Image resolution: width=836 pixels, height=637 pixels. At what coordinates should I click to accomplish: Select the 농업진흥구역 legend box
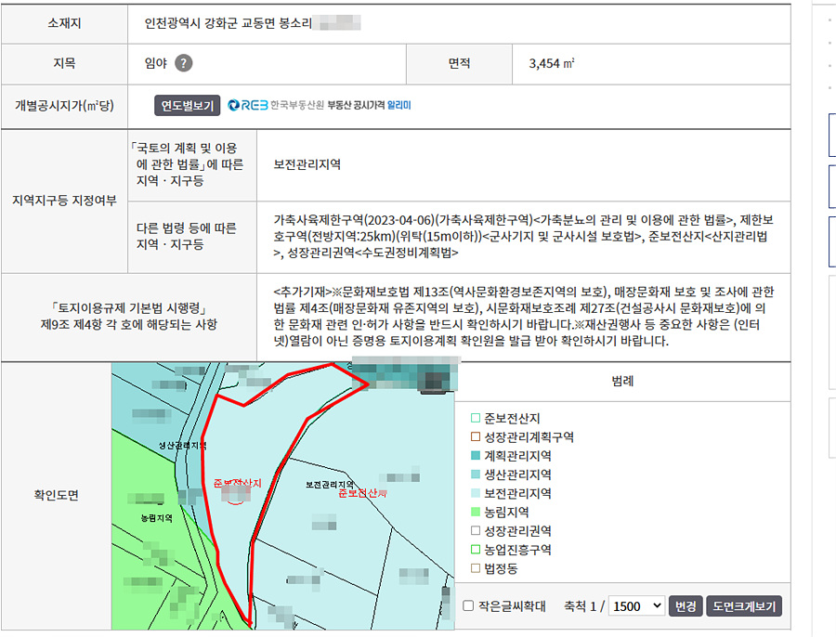[x=476, y=550]
